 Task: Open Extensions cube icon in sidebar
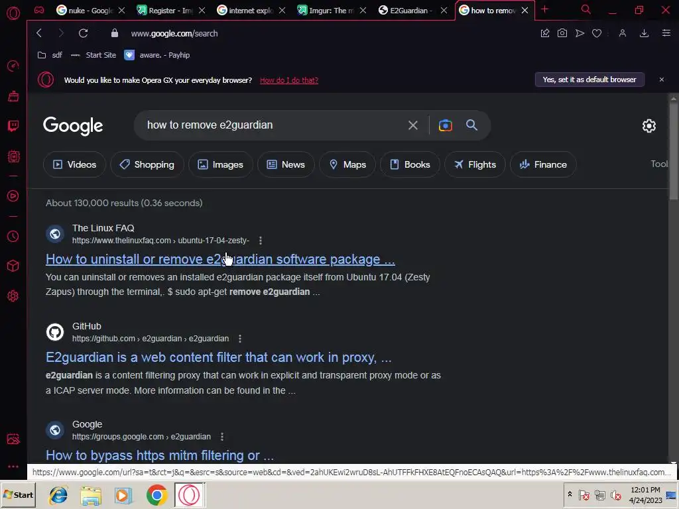tap(13, 266)
